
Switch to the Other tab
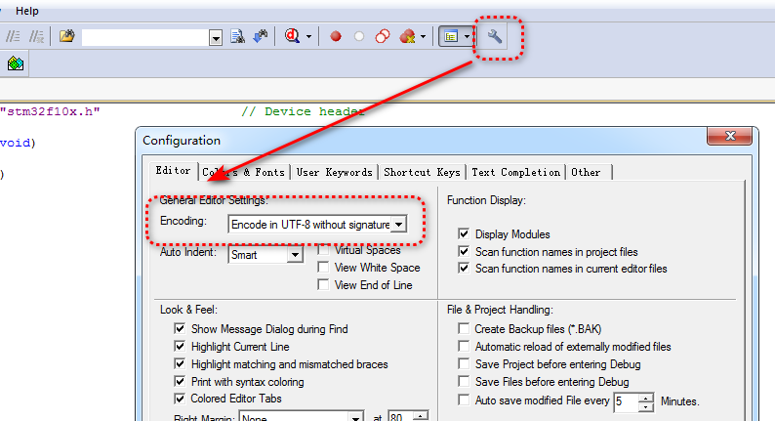point(587,172)
